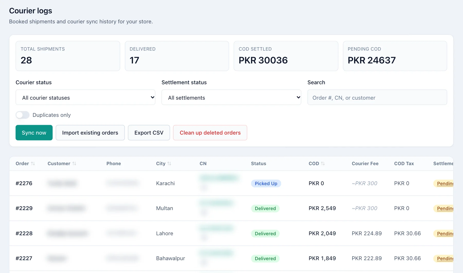Click courier fee PKR 222.89
This screenshot has width=463, height=273.
click(367, 258)
